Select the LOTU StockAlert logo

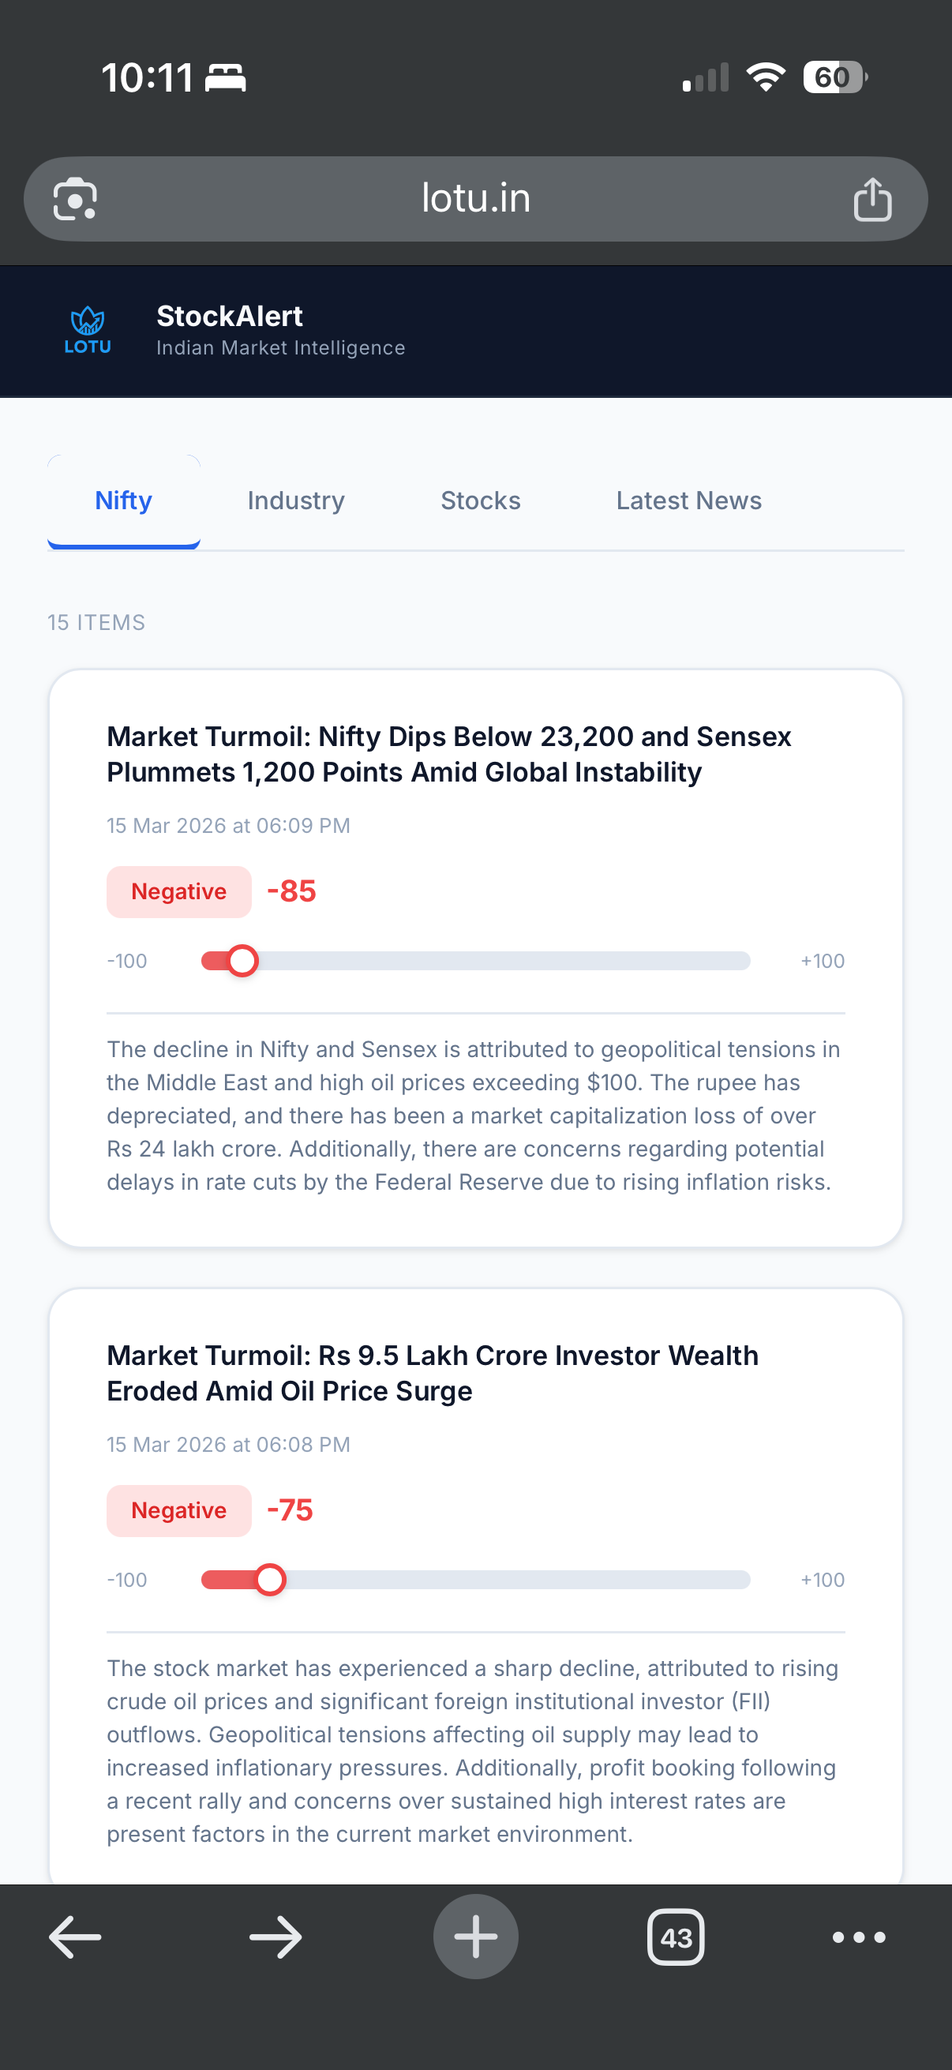87,329
